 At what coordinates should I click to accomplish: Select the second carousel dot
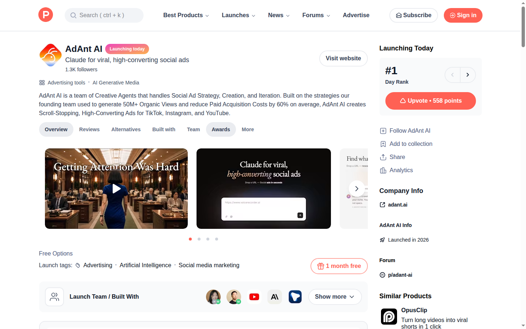click(x=199, y=239)
